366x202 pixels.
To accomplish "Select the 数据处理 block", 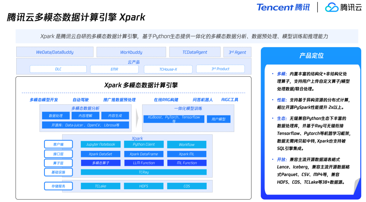I will [x=56, y=116].
